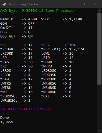Viewport: 102px width, 133px height.
Task: Click the tCKE value 0
Action: click(70, 96)
